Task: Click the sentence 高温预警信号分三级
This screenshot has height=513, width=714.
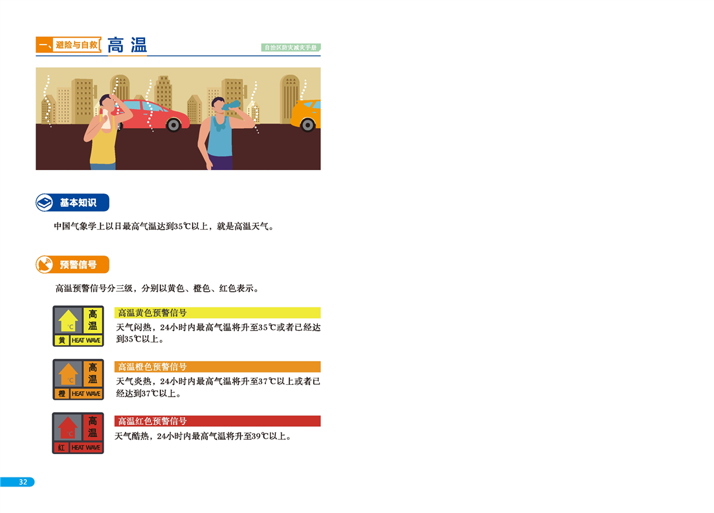Action: (158, 288)
